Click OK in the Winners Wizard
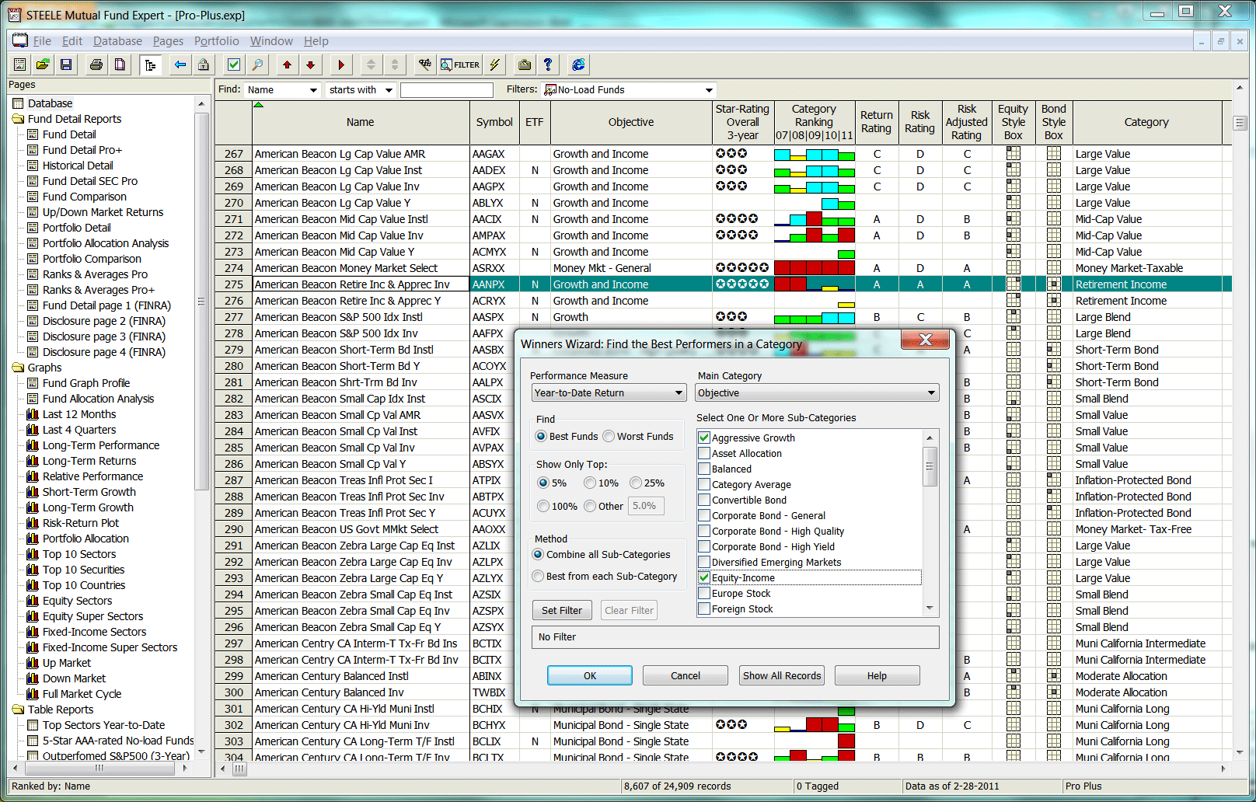The image size is (1256, 802). pyautogui.click(x=590, y=675)
